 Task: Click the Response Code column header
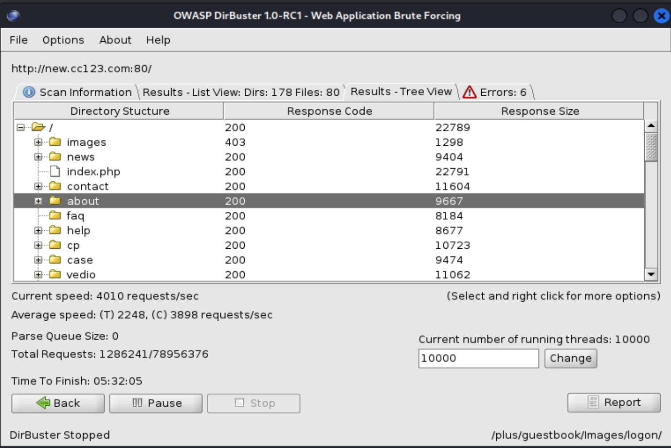tap(329, 111)
